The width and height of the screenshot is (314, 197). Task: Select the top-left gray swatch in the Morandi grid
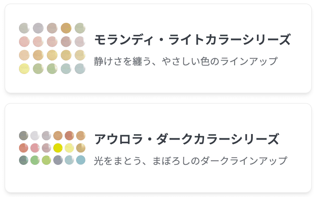point(24,28)
